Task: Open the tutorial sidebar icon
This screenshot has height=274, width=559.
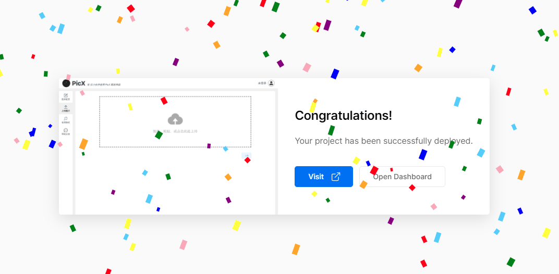Action: [x=66, y=119]
